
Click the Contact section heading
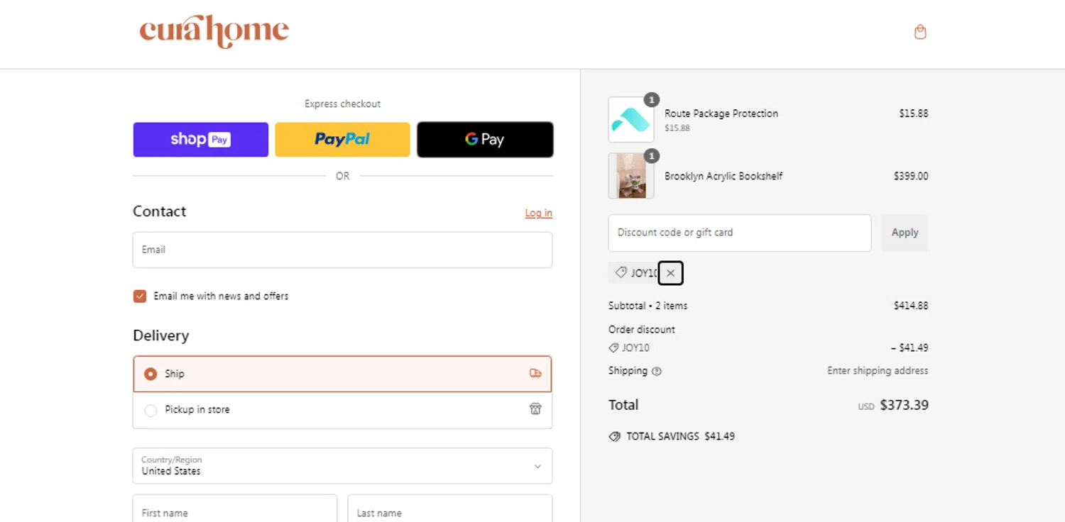(160, 211)
